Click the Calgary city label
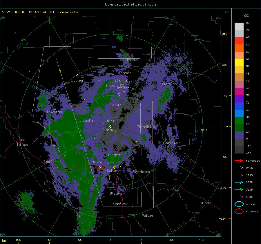The image size is (261, 244). point(113,171)
